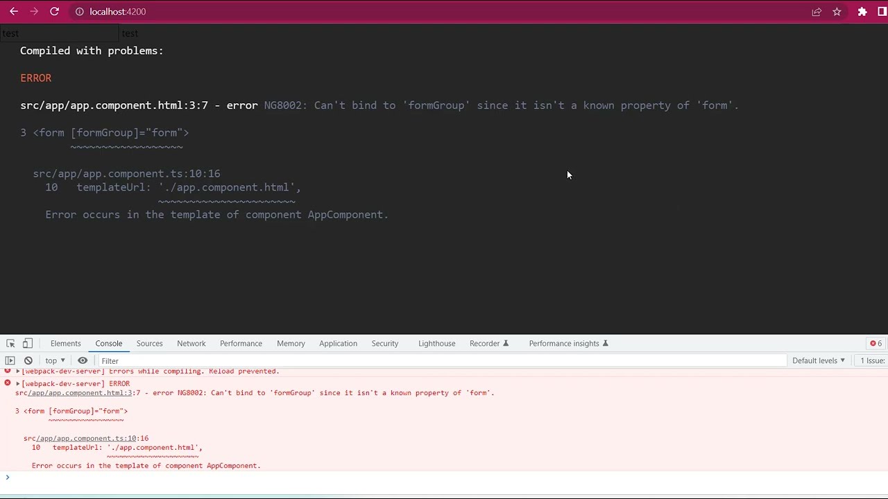This screenshot has width=888, height=499.
Task: Click the '<form [formGroup]="form">' code line in overlay
Action: tap(111, 133)
